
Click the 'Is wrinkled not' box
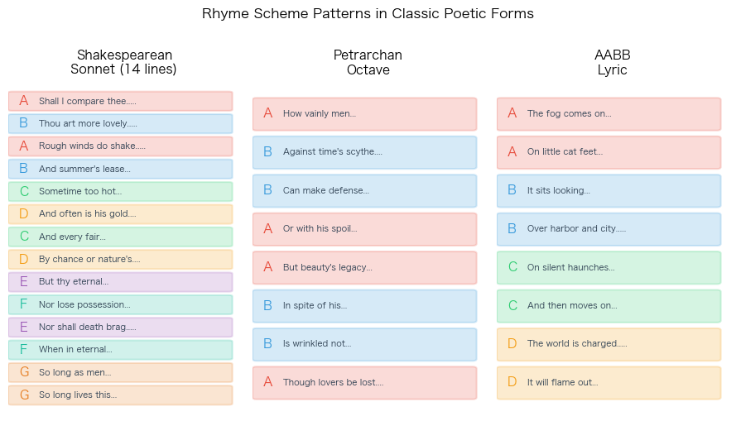pos(365,344)
